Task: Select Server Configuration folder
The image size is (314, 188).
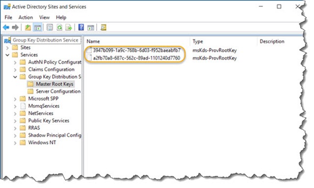Action: (x=58, y=91)
